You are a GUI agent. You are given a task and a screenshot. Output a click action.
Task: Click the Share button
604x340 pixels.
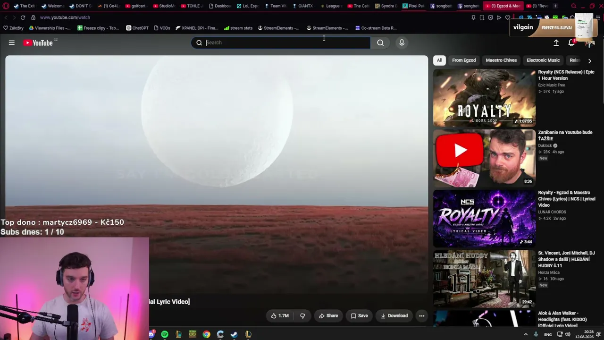(328, 316)
